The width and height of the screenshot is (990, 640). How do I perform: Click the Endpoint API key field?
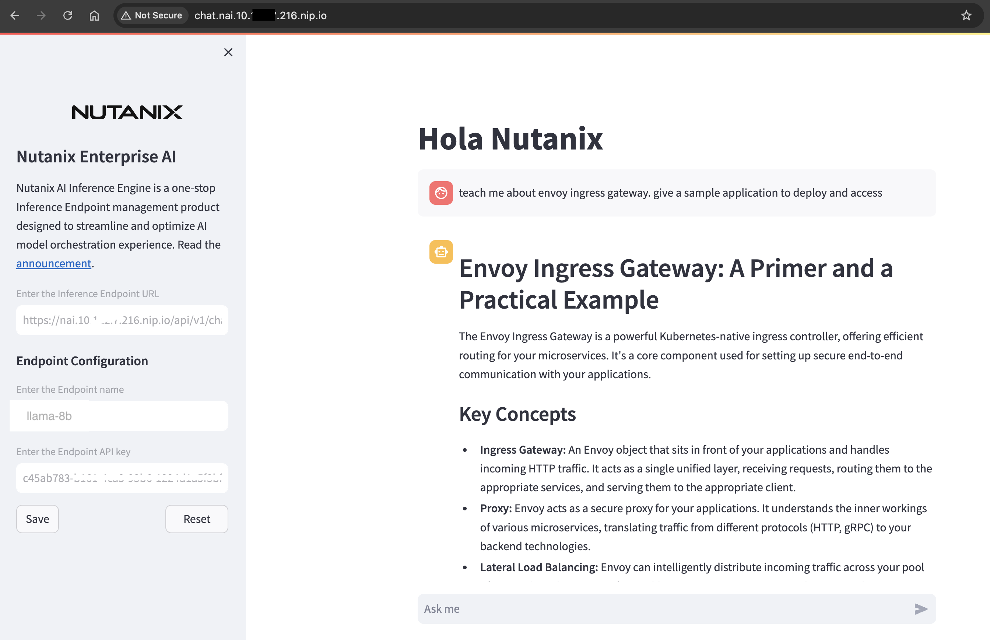tap(122, 478)
